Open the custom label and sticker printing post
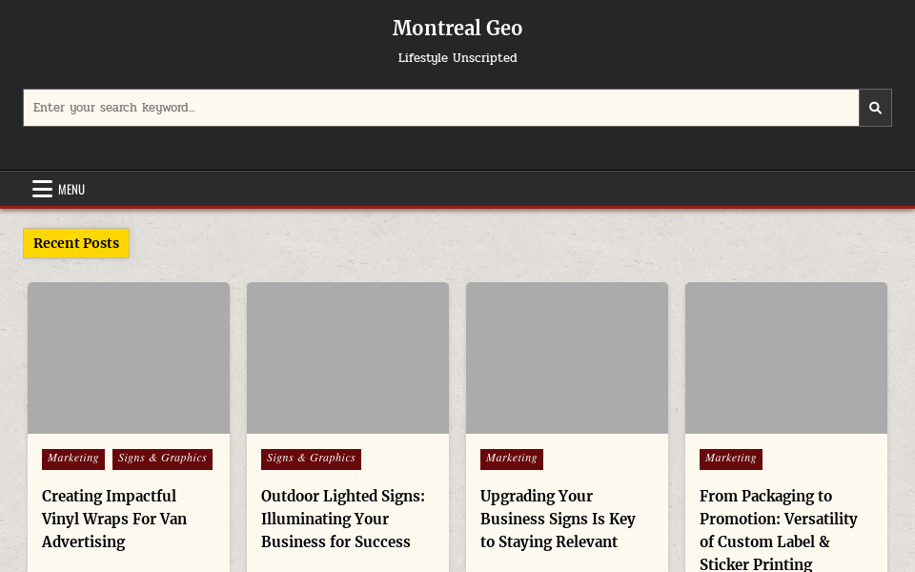Image resolution: width=915 pixels, height=572 pixels. [778, 530]
